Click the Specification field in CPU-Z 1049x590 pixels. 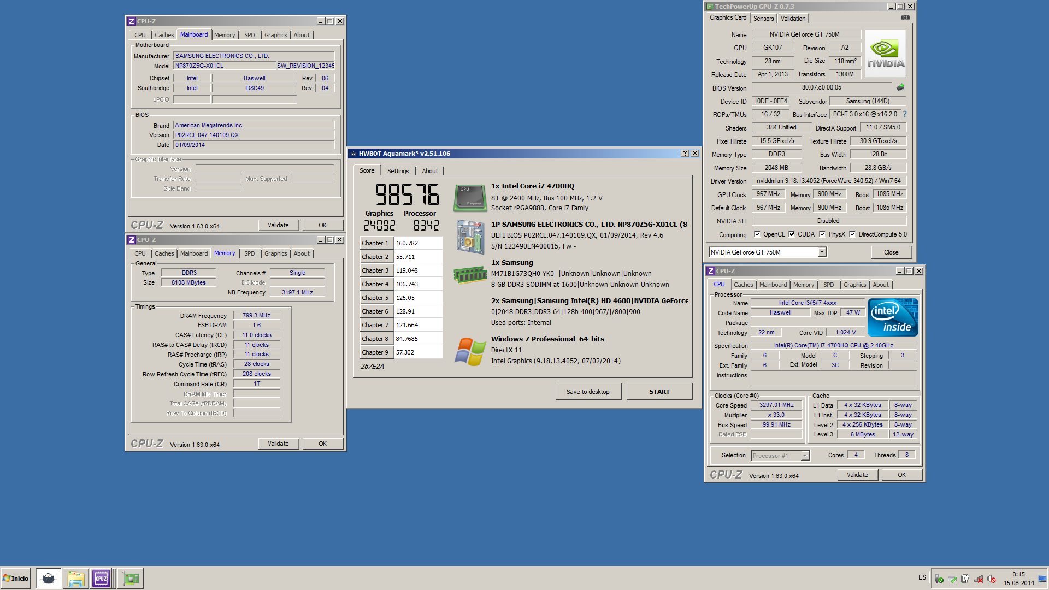[x=833, y=345]
